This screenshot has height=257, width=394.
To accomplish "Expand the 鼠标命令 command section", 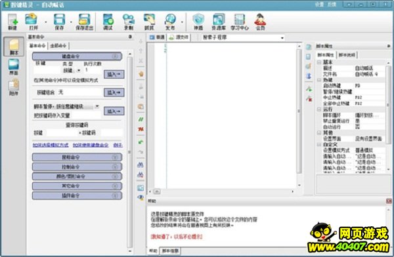I will pyautogui.click(x=77, y=157).
